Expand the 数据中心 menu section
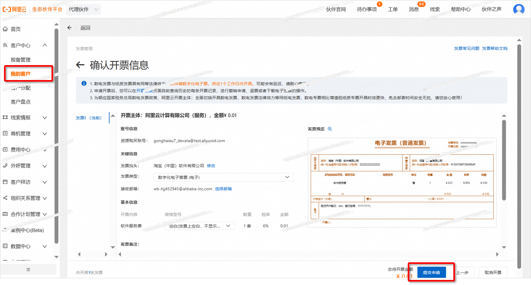This screenshot has width=531, height=285. [45, 246]
